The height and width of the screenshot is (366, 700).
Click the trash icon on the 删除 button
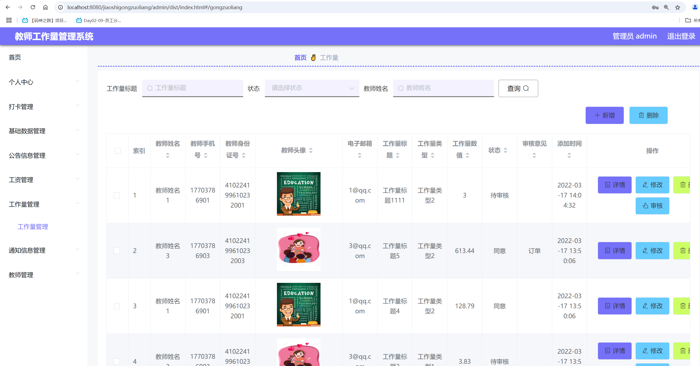[x=641, y=115]
